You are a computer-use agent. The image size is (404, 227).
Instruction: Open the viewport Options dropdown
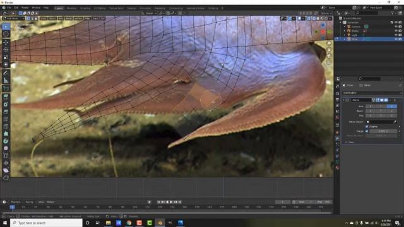pos(326,13)
